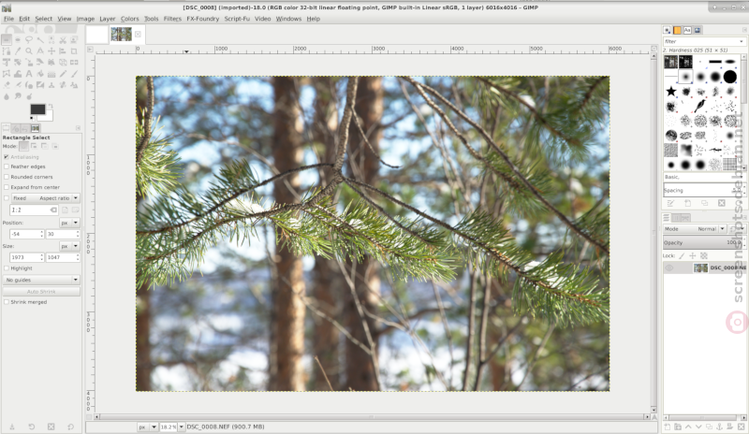749x434 pixels.
Task: Select the Cage Transform tool
Action: [7, 74]
